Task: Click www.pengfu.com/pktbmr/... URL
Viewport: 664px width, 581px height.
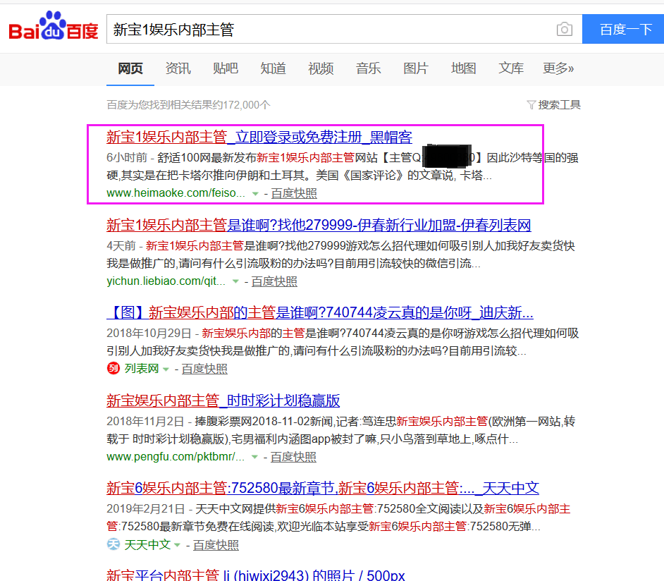Action: click(176, 457)
